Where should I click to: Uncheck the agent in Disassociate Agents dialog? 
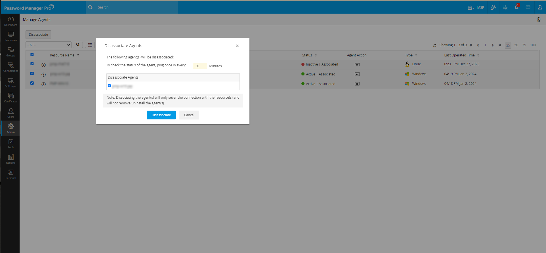(x=110, y=86)
